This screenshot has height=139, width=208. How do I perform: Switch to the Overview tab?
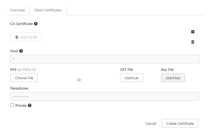(17, 10)
